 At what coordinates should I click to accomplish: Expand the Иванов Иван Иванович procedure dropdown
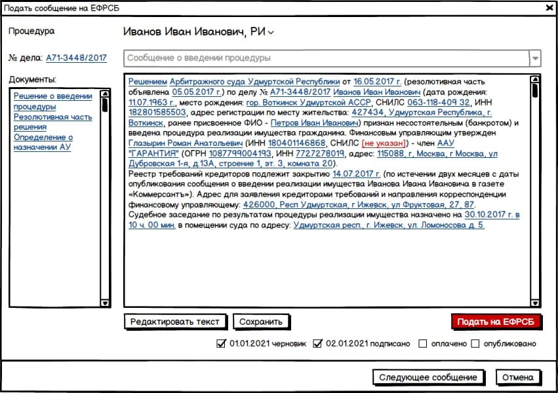click(270, 32)
